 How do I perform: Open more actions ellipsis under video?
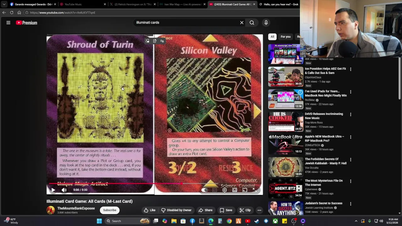[259, 210]
